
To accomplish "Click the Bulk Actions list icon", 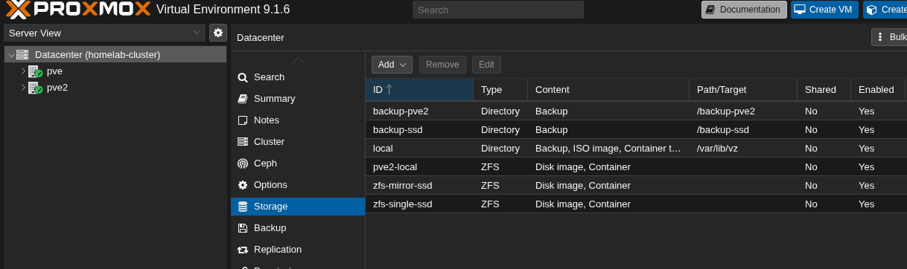I will [881, 37].
